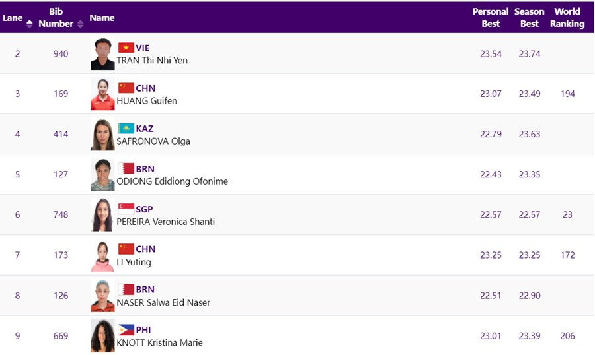Image resolution: width=595 pixels, height=355 pixels.
Task: Click the Bahrain flag beside NASER Salwa
Action: [x=126, y=289]
